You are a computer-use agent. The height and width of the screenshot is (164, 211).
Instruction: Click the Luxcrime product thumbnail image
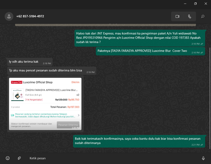[17, 95]
